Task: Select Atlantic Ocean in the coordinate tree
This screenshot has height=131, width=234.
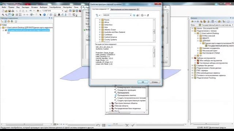Action: 110,30
